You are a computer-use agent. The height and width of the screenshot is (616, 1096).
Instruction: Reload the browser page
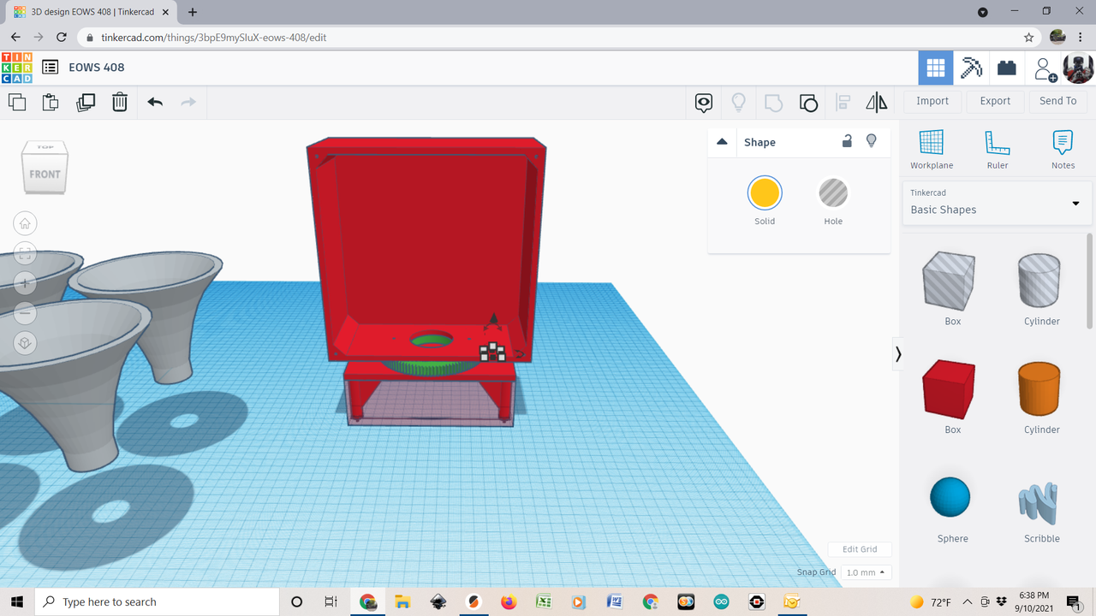click(61, 38)
